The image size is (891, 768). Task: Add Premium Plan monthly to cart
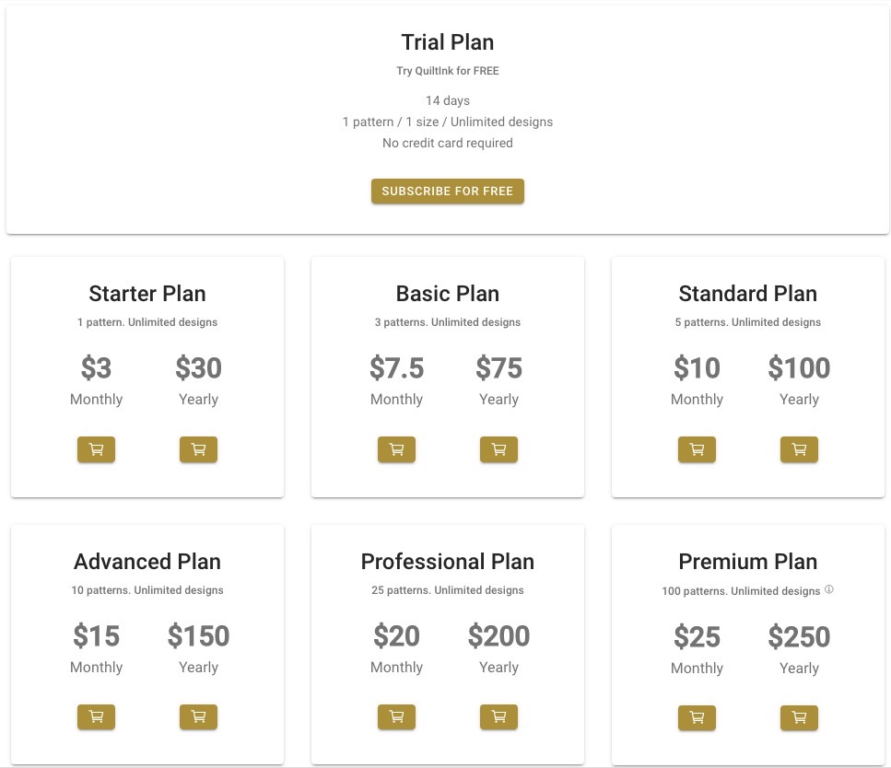[x=697, y=718]
